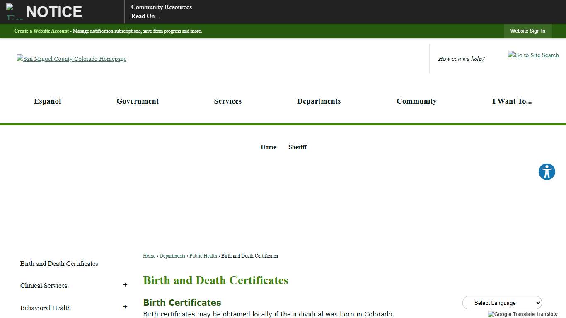Click Read On... under Community Resources

point(145,16)
